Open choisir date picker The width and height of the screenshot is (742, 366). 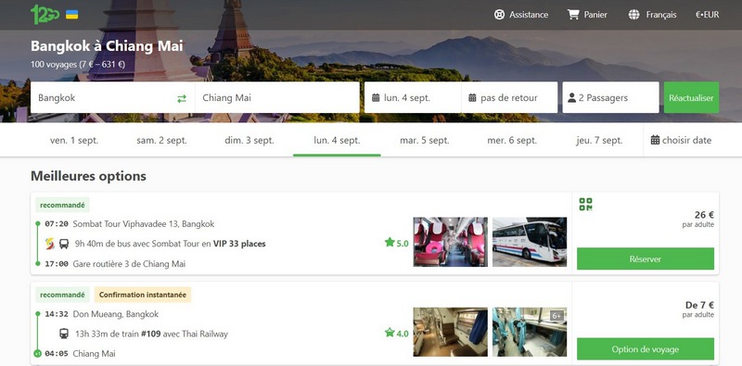[681, 140]
